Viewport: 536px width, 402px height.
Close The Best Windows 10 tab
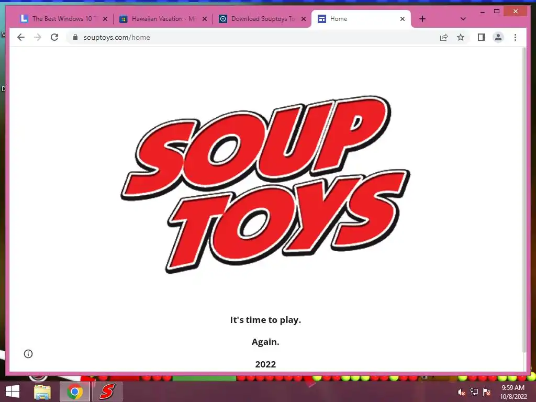(105, 19)
